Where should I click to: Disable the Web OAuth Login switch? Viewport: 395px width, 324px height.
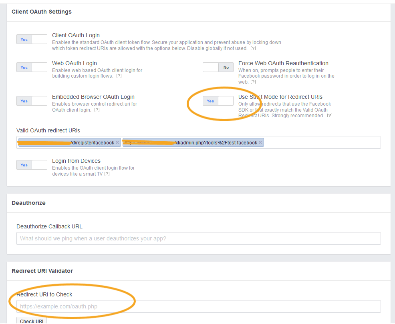tap(32, 67)
